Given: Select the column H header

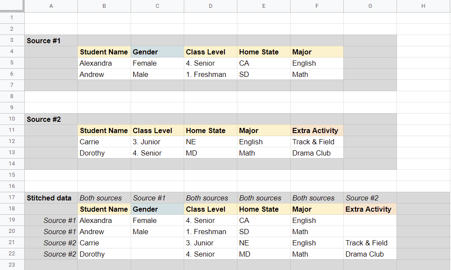Looking at the screenshot, I should coord(423,6).
